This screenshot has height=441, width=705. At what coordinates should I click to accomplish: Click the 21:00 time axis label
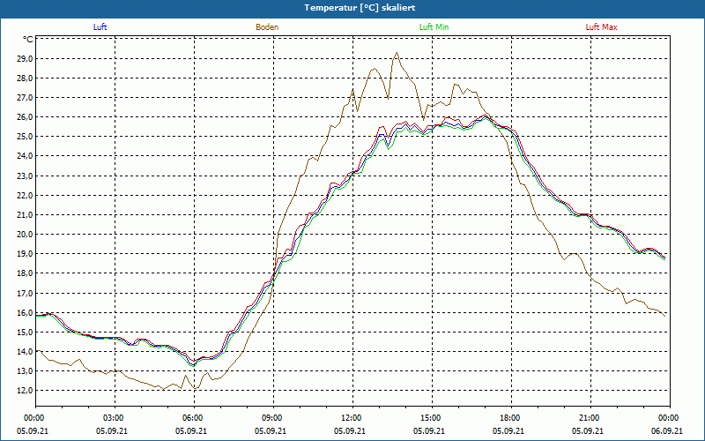[x=590, y=418]
